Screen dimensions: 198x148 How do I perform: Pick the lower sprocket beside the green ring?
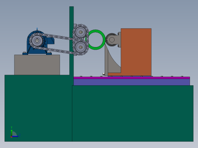(80, 47)
